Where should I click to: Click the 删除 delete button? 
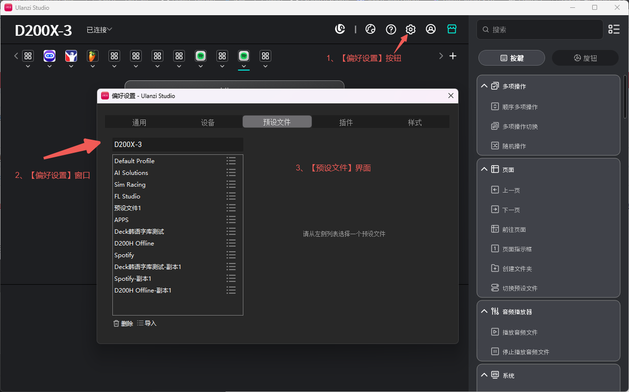pyautogui.click(x=123, y=323)
